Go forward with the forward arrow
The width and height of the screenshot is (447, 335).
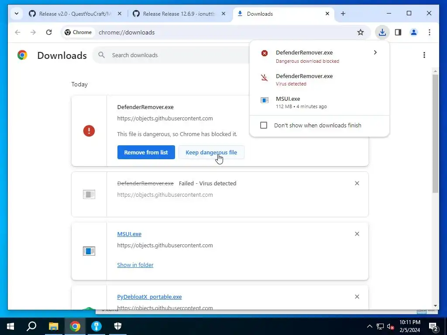pyautogui.click(x=33, y=32)
